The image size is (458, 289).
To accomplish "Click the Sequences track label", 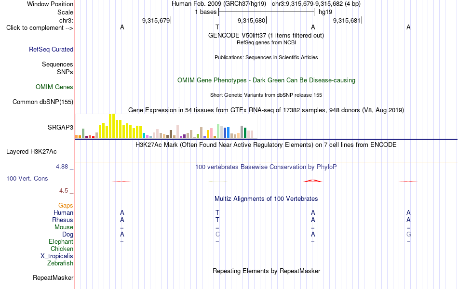I will [57, 64].
